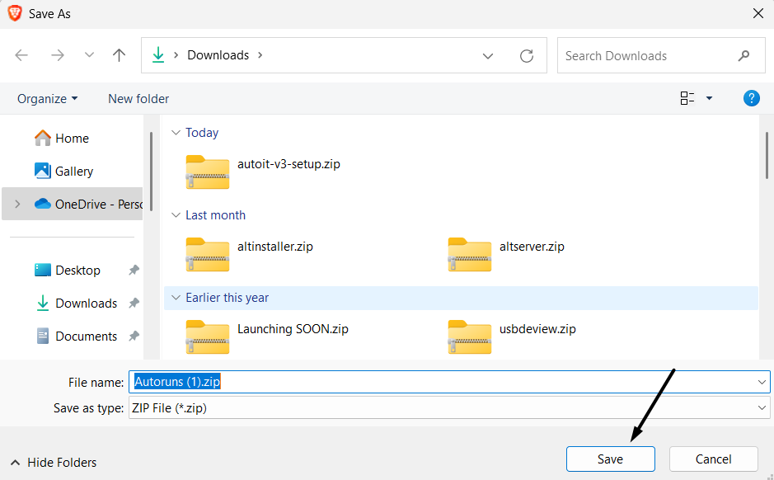The height and width of the screenshot is (480, 774).
Task: Open the help question mark icon
Action: point(751,98)
